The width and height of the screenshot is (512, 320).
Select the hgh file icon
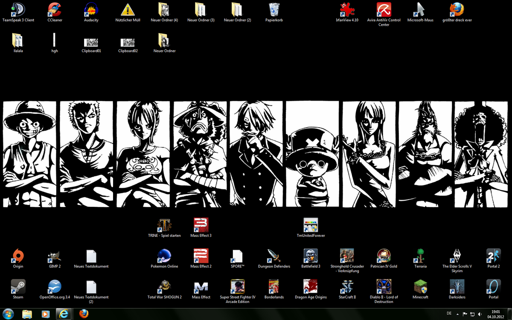(55, 43)
